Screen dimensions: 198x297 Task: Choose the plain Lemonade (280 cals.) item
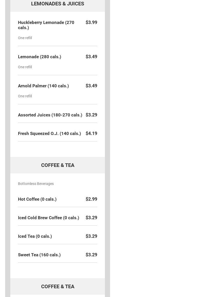(40, 57)
